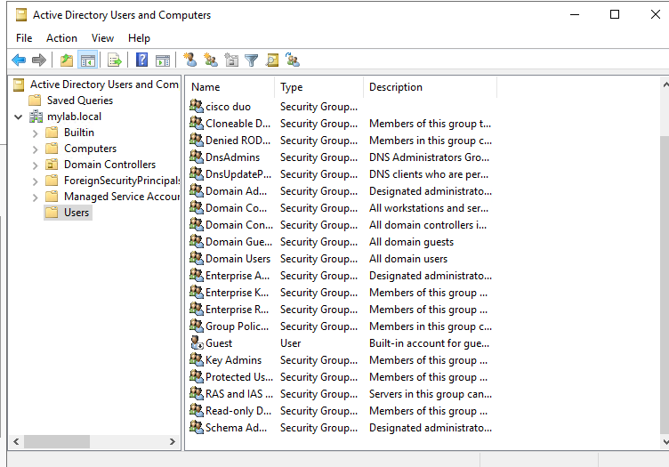Viewport: 669px width, 467px height.
Task: Open the Help menu
Action: [139, 38]
